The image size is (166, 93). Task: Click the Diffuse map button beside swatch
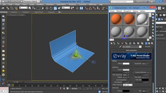[131, 64]
